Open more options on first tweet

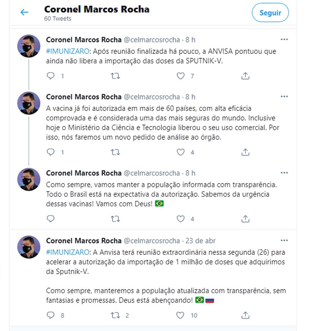tap(284, 40)
